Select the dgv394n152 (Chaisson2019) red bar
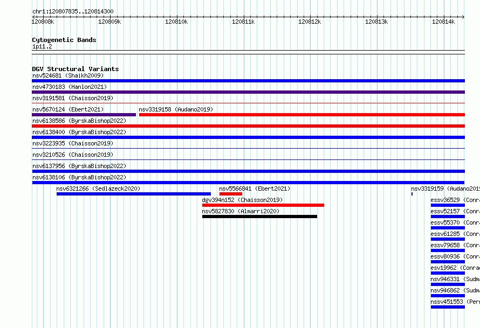Image resolution: width=480 pixels, height=328 pixels. pos(263,205)
